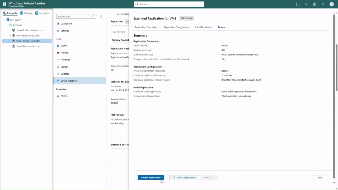Open the Windows Admin Center apps grid icon

[4, 4]
